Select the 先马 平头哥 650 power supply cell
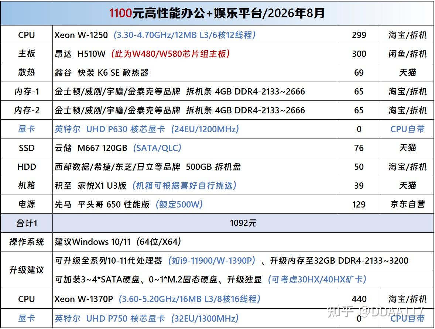 click(x=195, y=205)
